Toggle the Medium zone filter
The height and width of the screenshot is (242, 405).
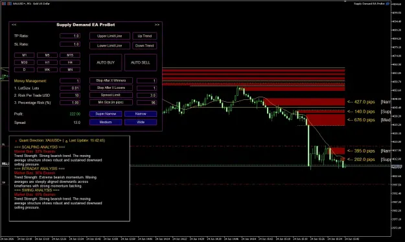106,122
